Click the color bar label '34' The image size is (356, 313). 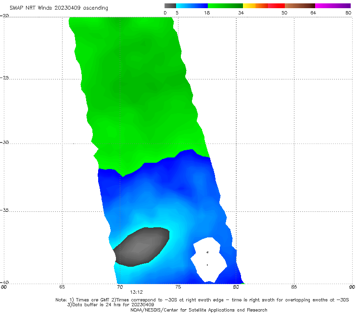click(x=241, y=13)
